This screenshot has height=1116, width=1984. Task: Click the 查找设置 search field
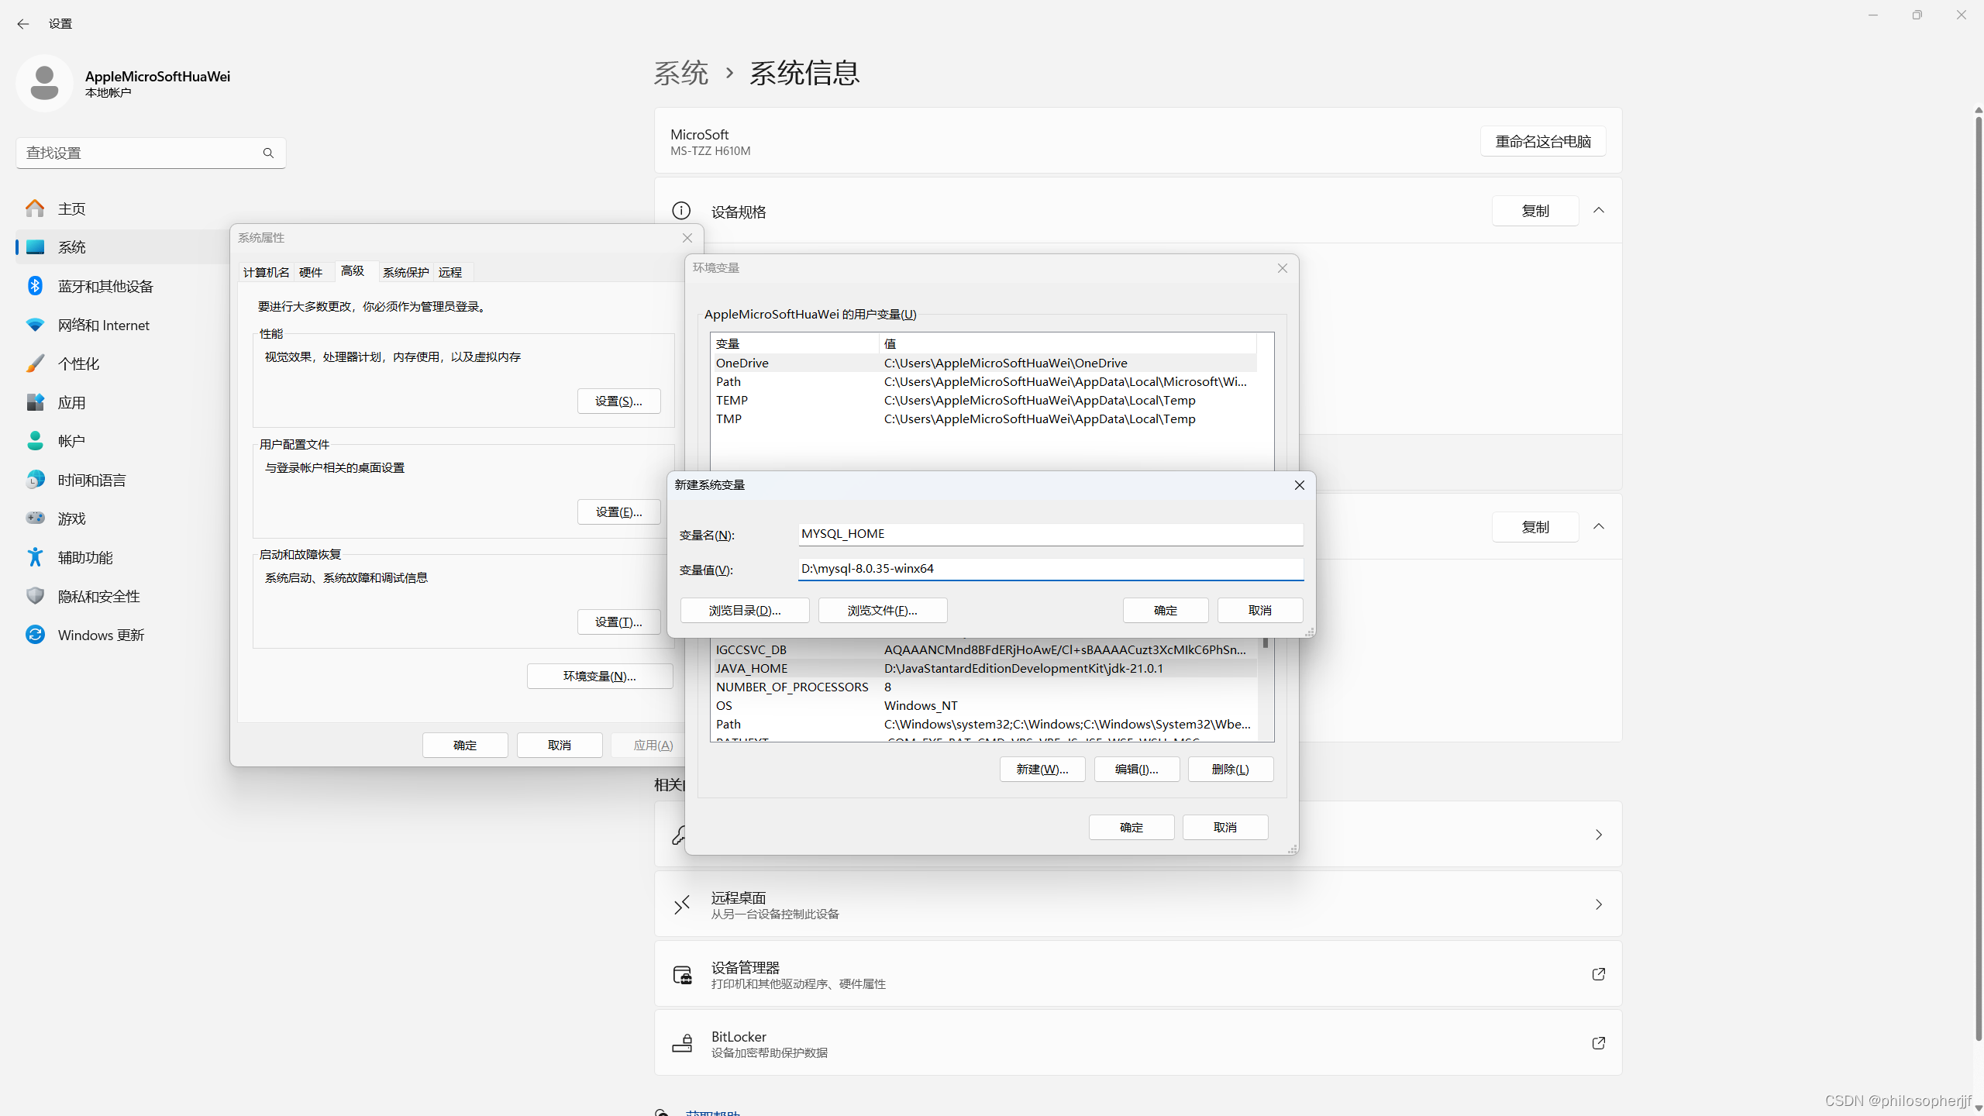pyautogui.click(x=150, y=153)
